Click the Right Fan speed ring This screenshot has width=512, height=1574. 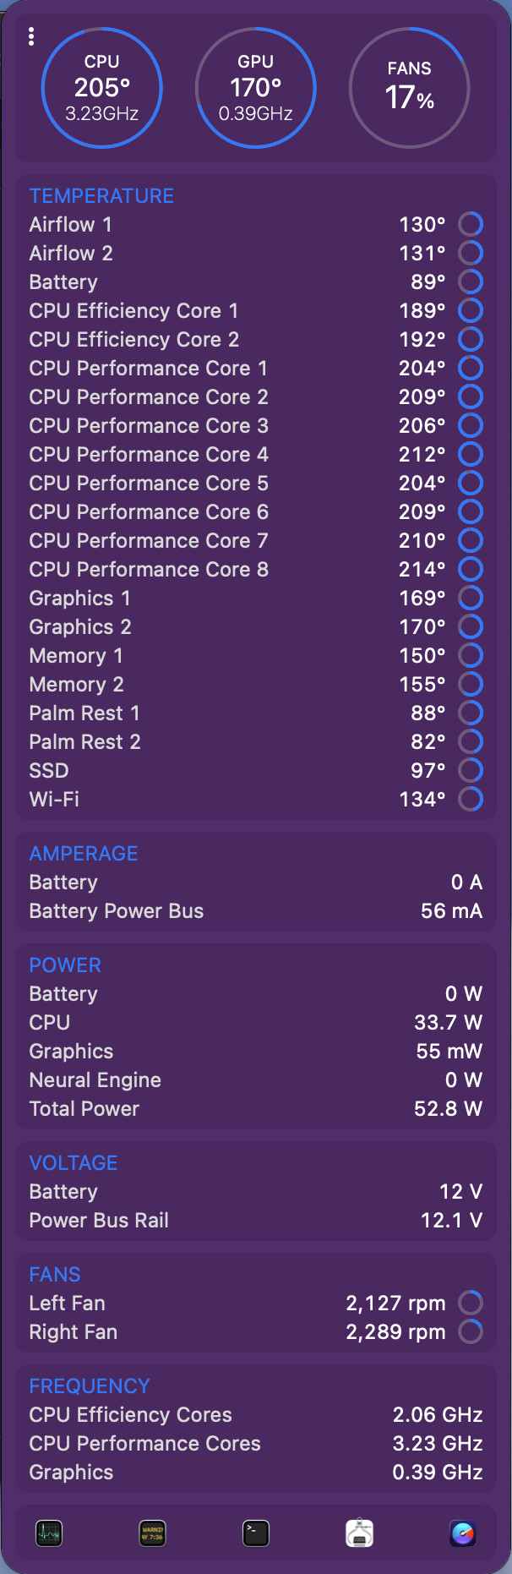tap(471, 1331)
